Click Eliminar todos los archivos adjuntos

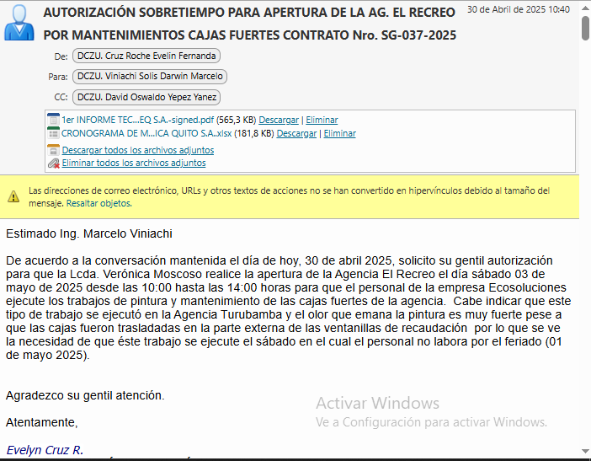pyautogui.click(x=134, y=163)
